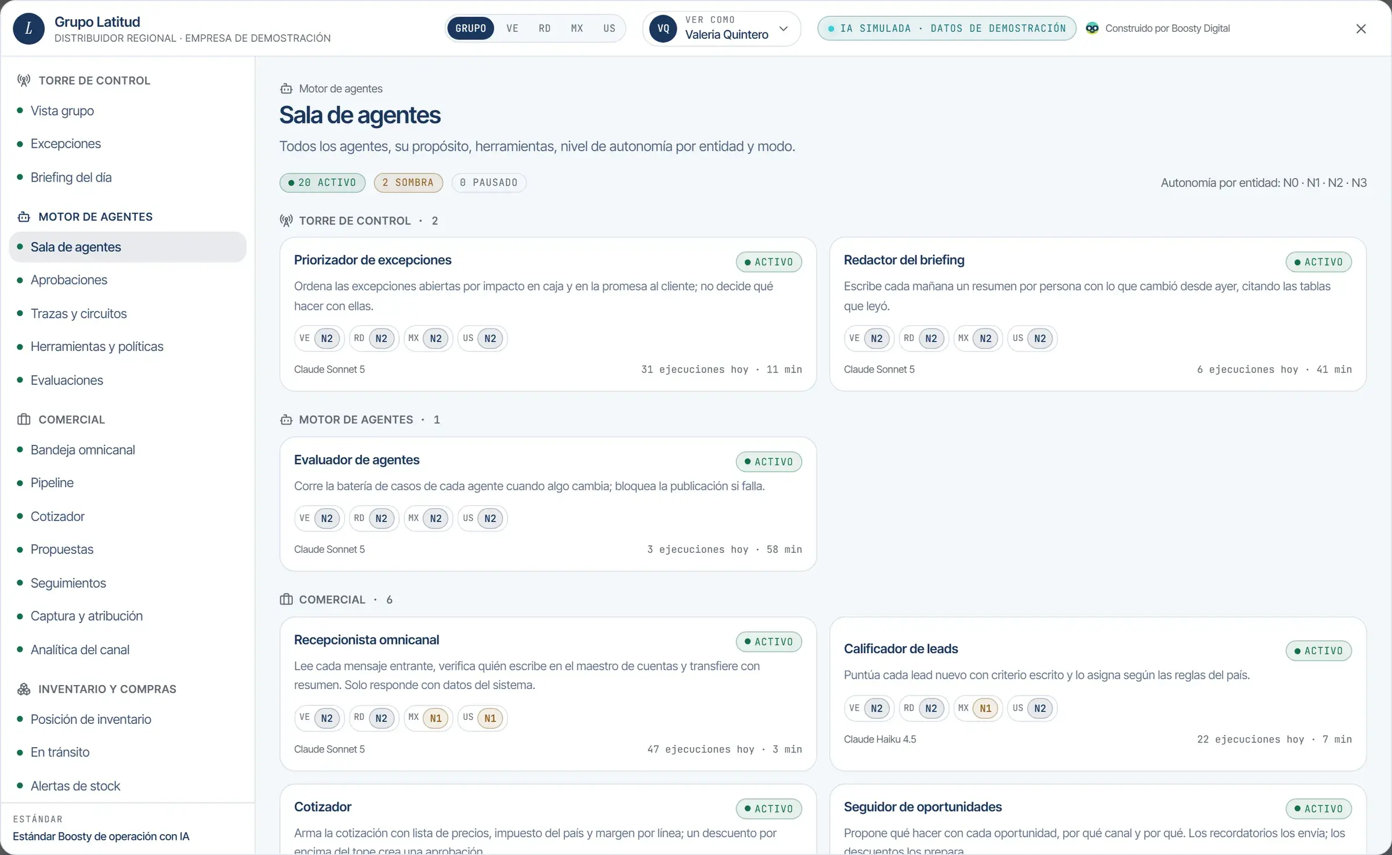Switch entity to MX
The width and height of the screenshot is (1392, 855).
coord(577,28)
